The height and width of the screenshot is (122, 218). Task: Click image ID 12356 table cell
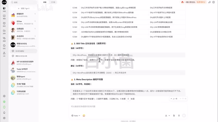click(75, 17)
